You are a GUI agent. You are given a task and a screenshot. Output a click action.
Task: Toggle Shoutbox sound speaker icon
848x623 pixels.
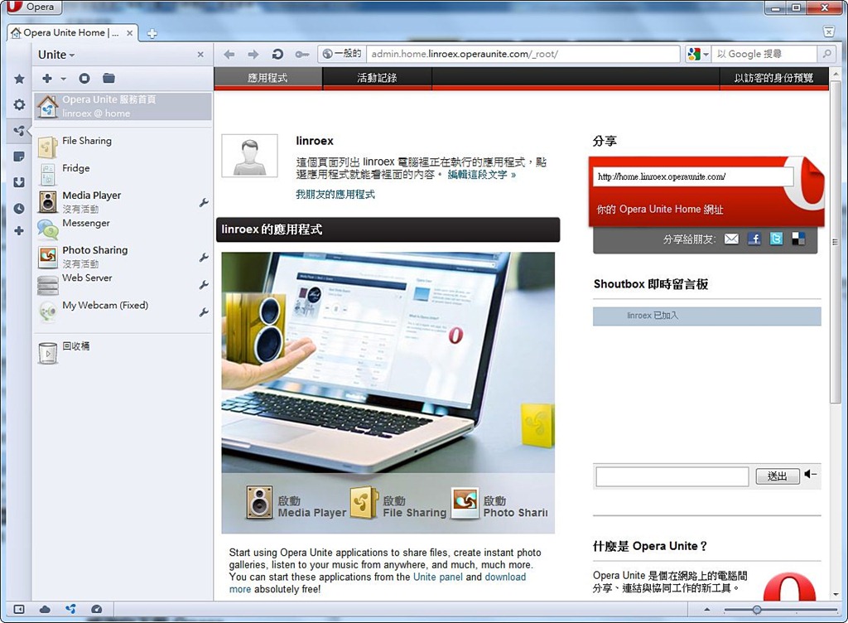point(810,474)
